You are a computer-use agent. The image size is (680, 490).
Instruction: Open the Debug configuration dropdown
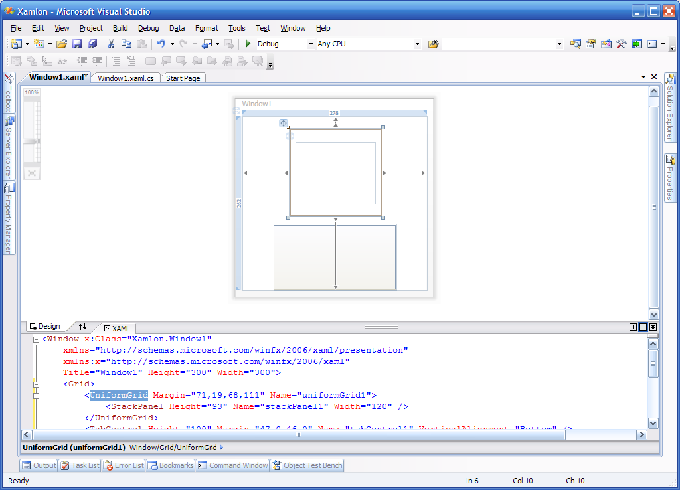click(x=311, y=44)
